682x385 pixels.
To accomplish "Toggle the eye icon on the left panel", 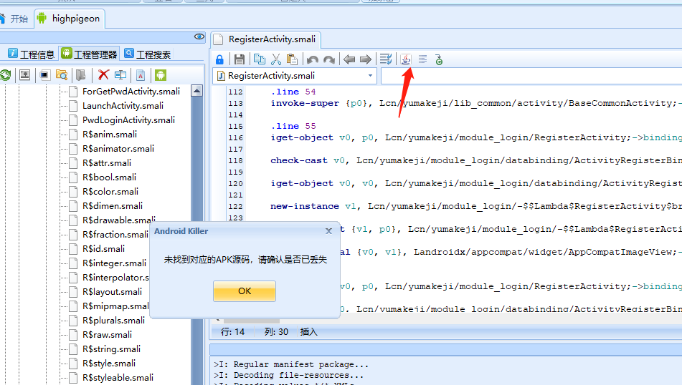I will click(x=199, y=36).
